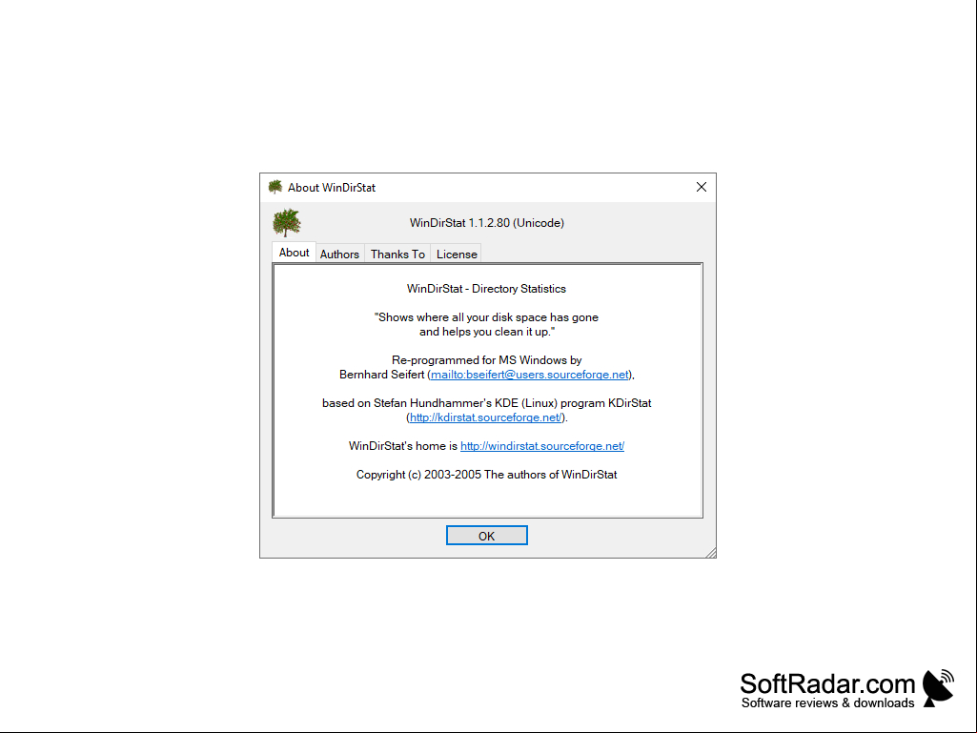Click the version text 'WinDirStat 1.1.2.80 (Unicode)'
Image resolution: width=977 pixels, height=733 pixels.
(x=487, y=223)
